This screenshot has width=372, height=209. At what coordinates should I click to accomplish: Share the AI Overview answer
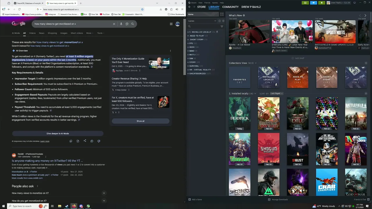point(85,141)
